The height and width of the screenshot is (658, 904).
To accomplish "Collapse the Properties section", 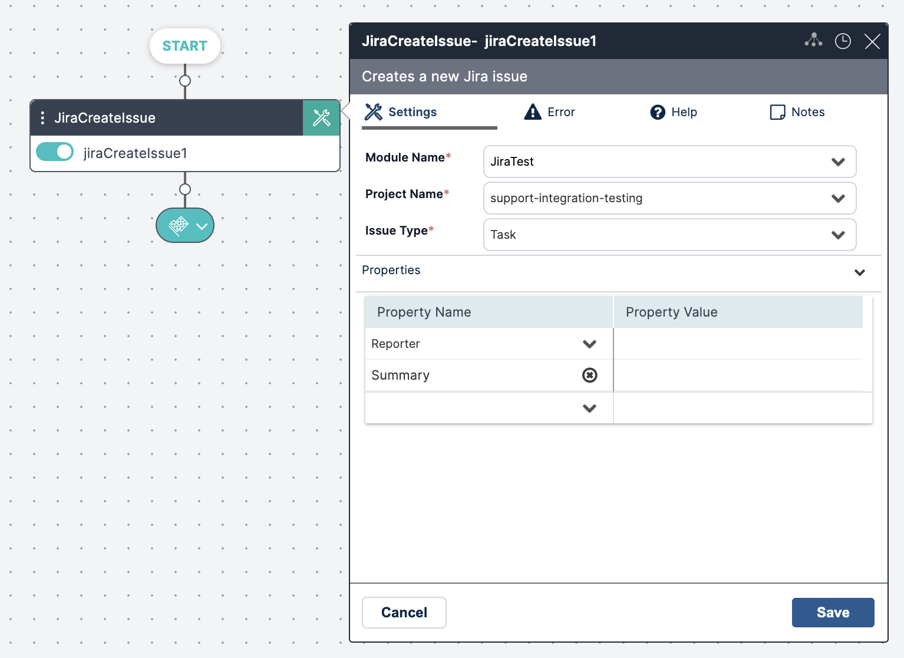I will pyautogui.click(x=860, y=272).
